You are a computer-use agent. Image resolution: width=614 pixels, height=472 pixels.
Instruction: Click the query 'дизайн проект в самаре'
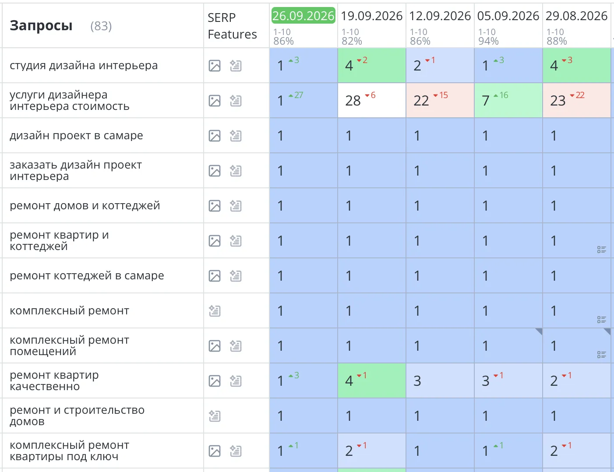point(76,136)
